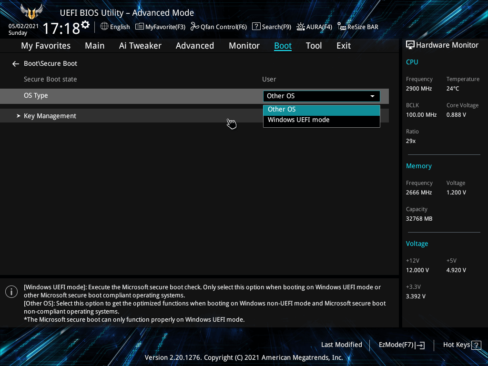Viewport: 488px width, 366px height.
Task: Open the Ai Tweaker tab
Action: click(x=140, y=46)
